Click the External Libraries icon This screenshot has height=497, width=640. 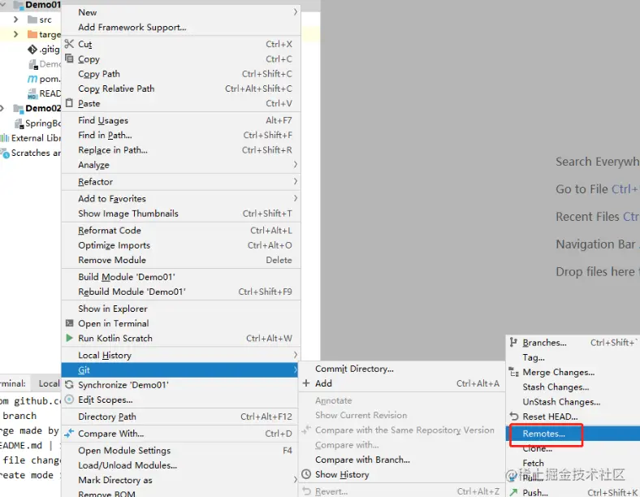pos(5,138)
